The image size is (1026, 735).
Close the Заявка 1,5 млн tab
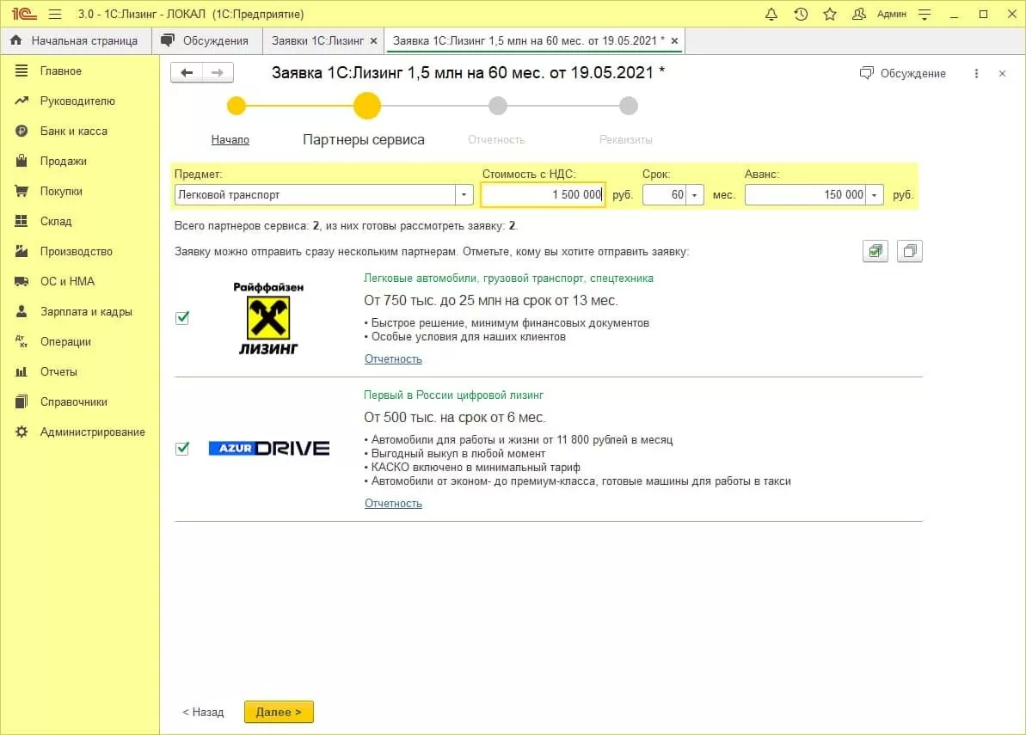pyautogui.click(x=674, y=40)
